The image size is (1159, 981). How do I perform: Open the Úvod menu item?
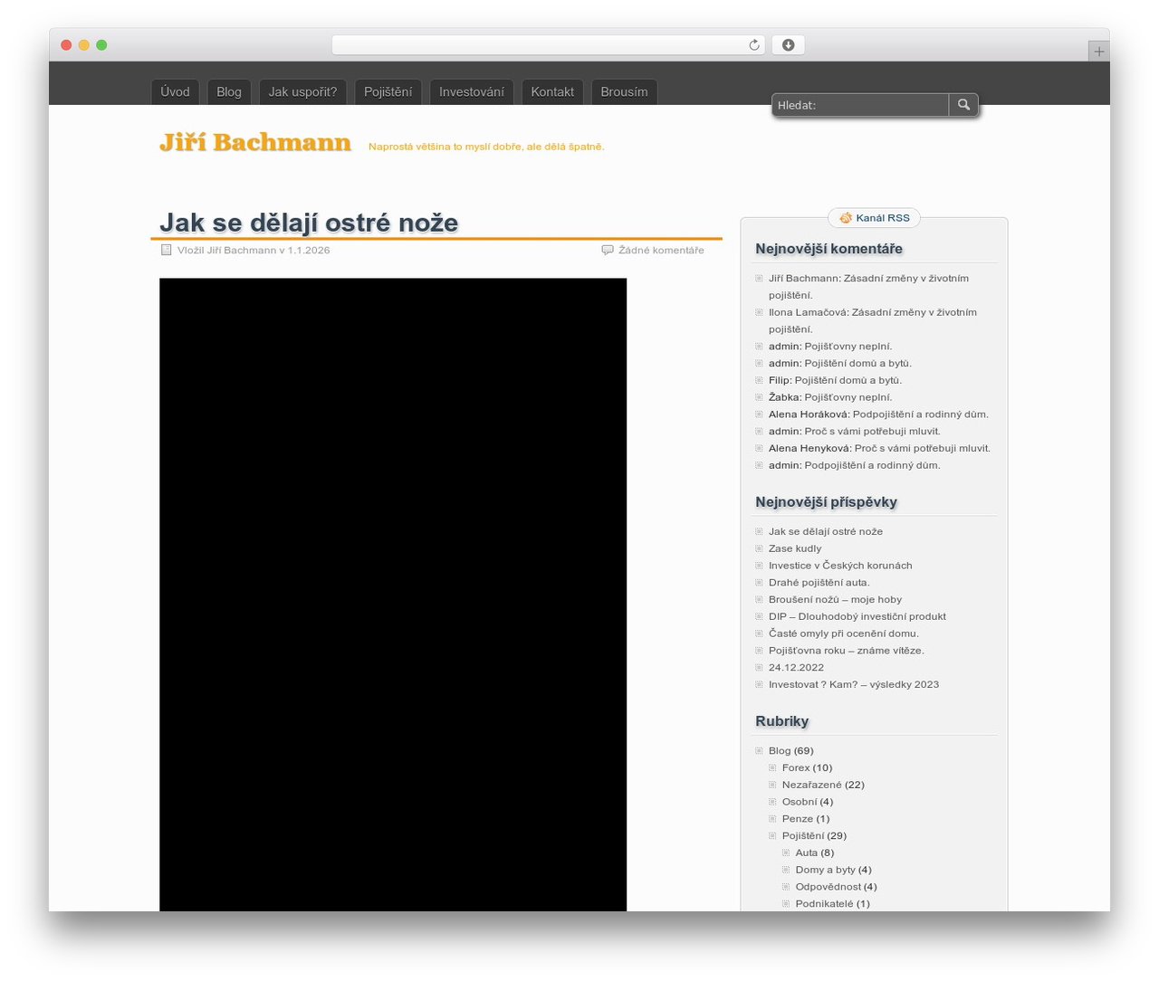tap(175, 91)
